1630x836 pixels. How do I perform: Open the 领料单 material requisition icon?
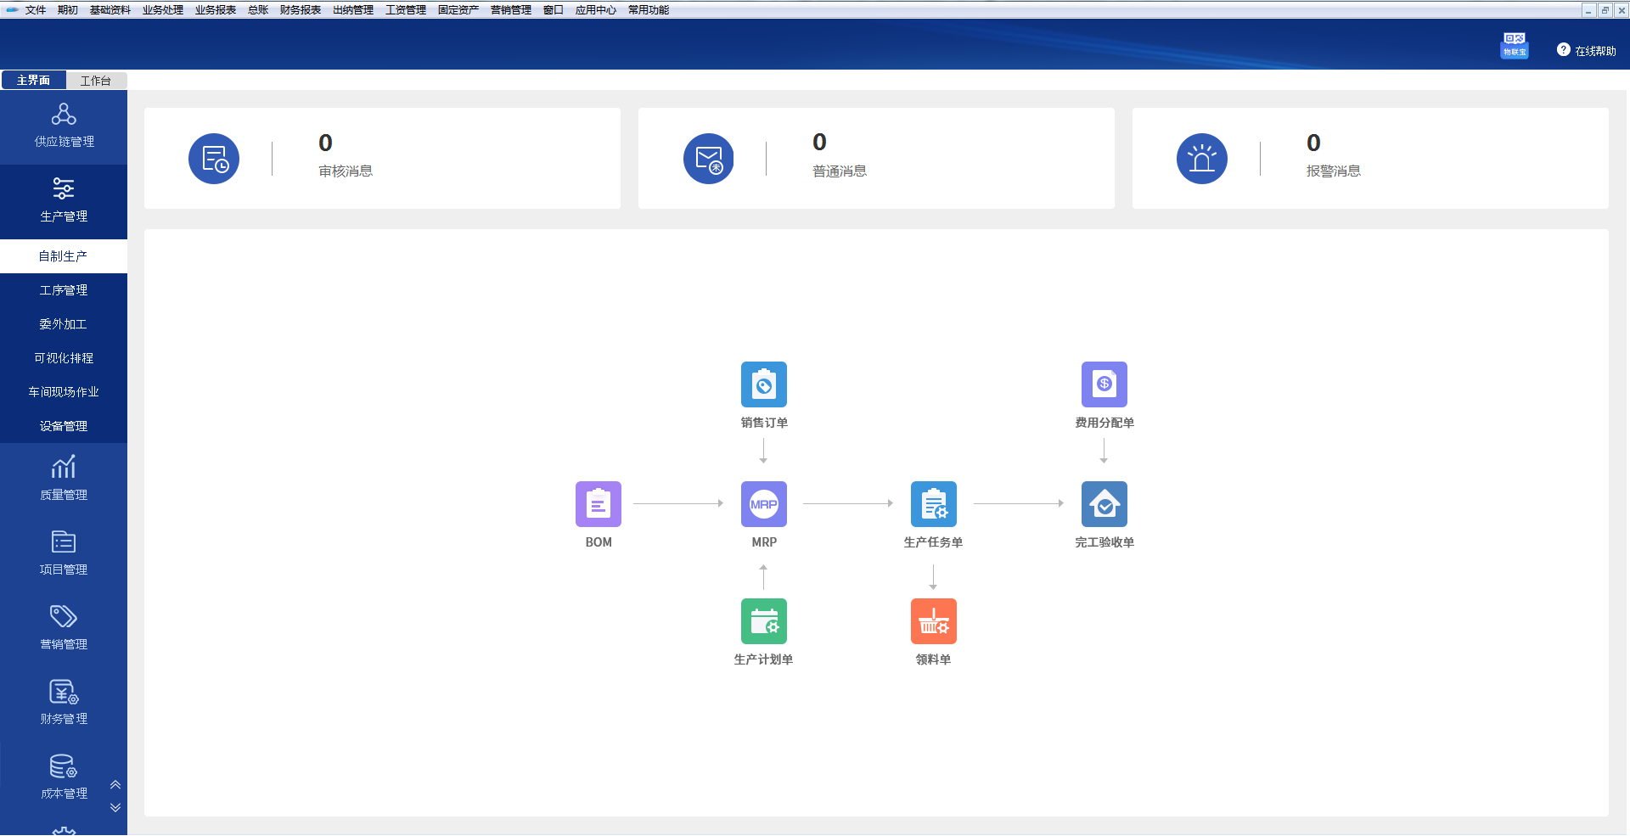point(933,621)
